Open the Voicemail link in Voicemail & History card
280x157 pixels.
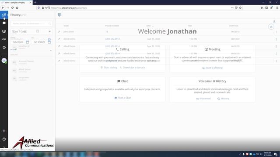coord(203,99)
